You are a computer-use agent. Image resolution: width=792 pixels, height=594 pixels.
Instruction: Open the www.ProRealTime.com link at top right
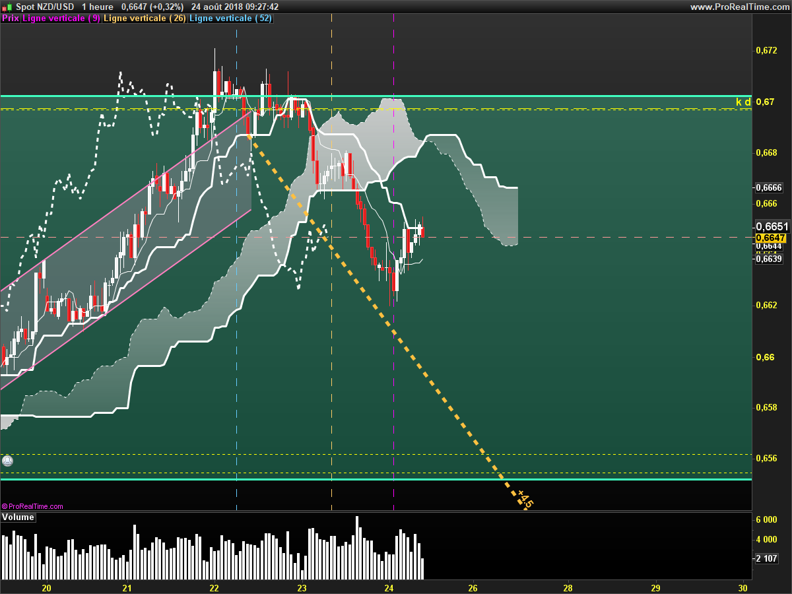[739, 7]
